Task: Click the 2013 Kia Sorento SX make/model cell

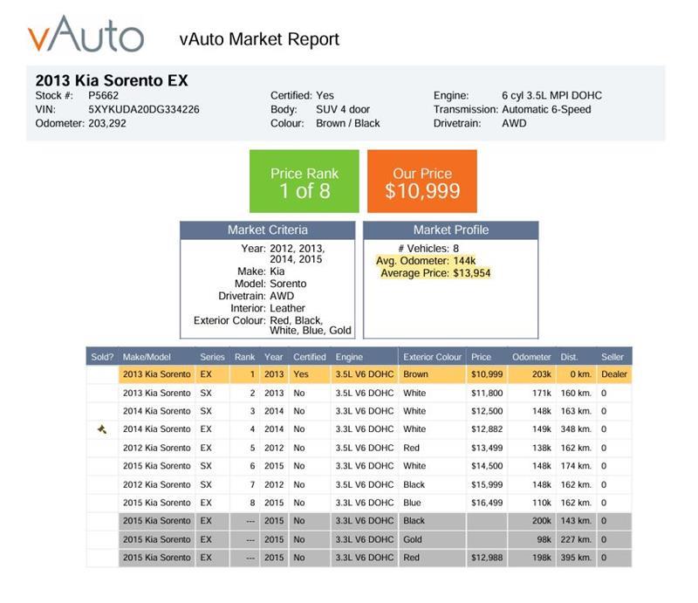Action: [157, 394]
